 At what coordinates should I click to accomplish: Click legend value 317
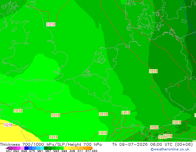[x=88, y=151]
